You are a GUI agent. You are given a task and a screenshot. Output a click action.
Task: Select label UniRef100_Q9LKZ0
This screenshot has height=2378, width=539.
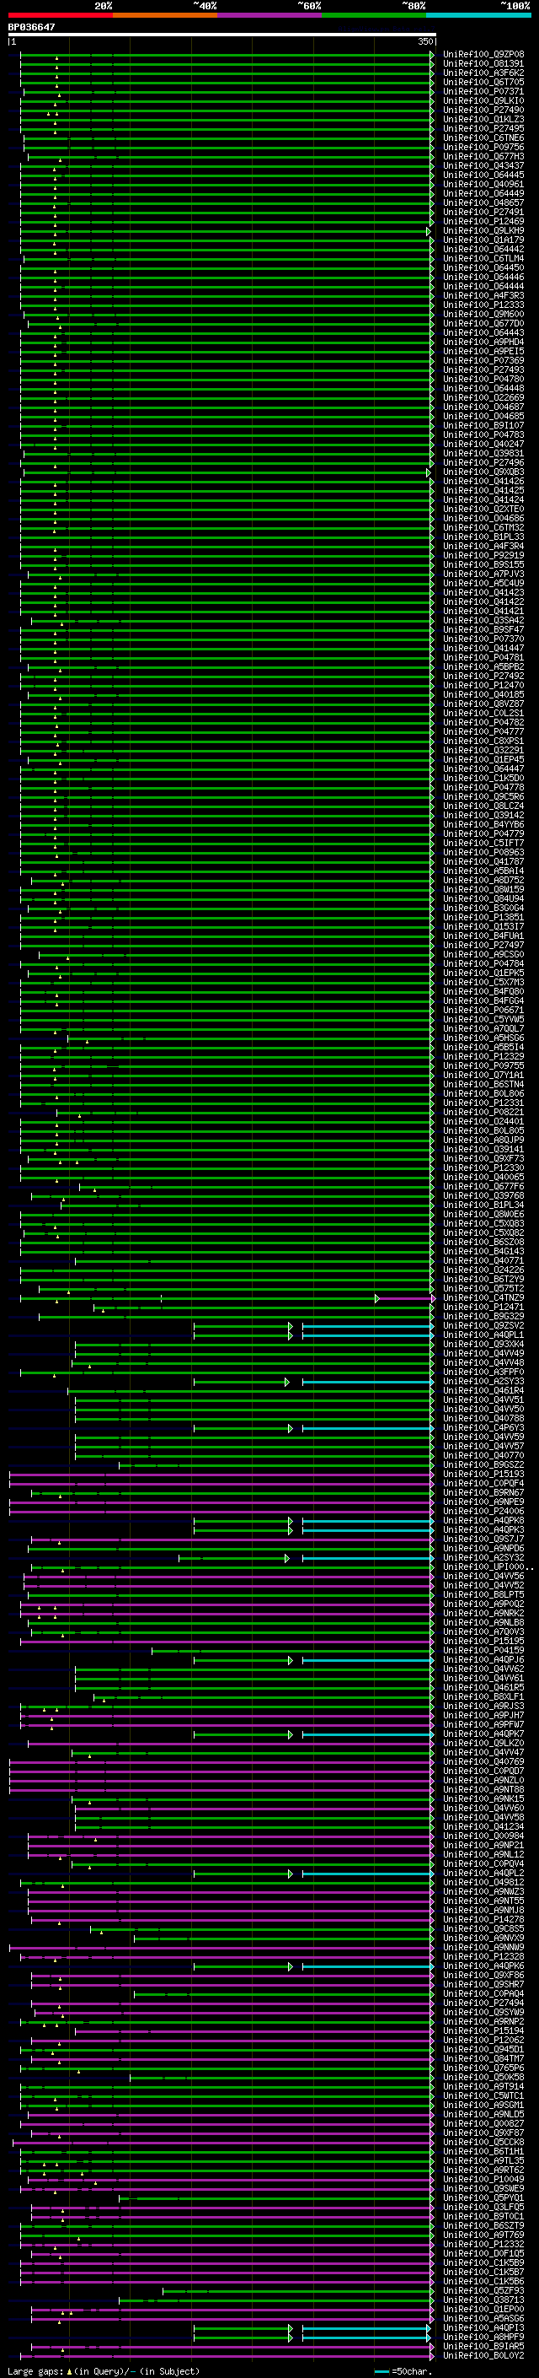coord(483,1744)
